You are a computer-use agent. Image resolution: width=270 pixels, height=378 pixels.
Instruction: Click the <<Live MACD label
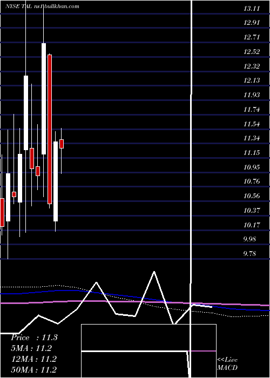[x=227, y=364]
